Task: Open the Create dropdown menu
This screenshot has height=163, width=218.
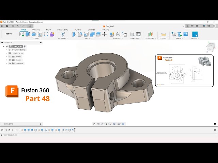Action: coord(37,38)
